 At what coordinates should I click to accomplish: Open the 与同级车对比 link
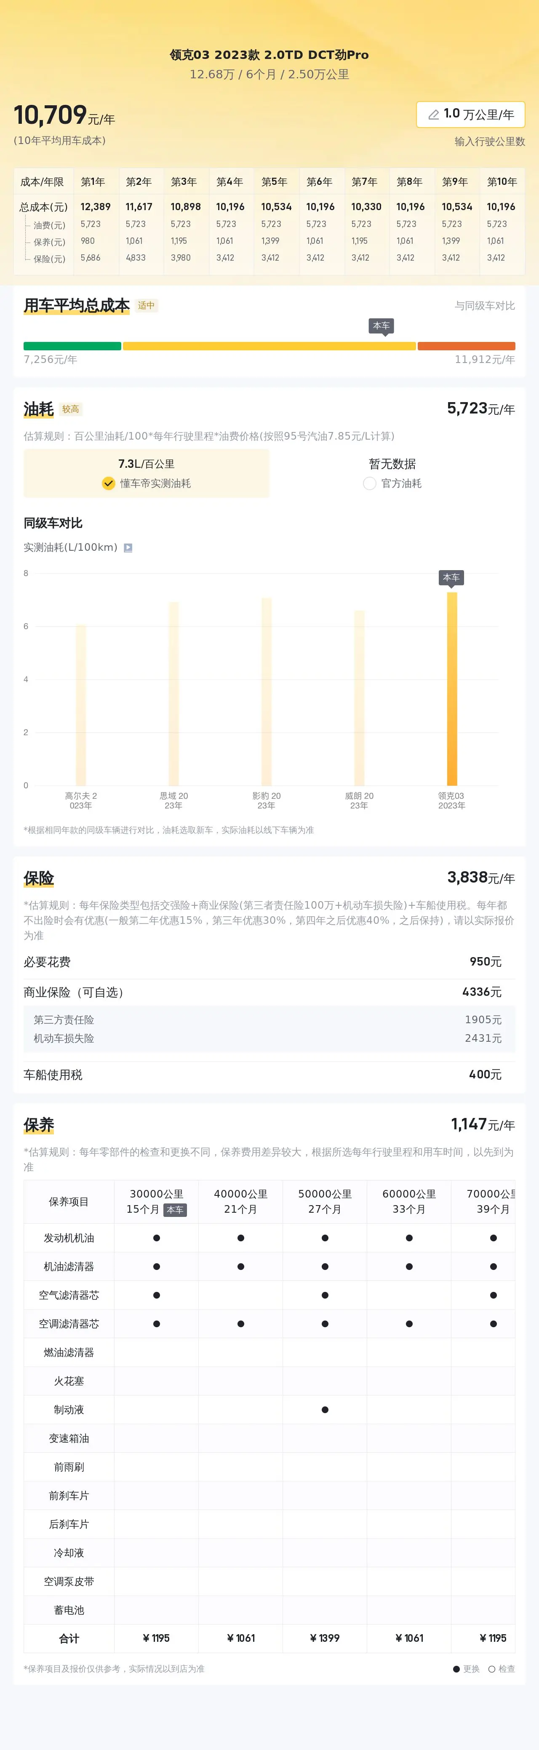(485, 306)
